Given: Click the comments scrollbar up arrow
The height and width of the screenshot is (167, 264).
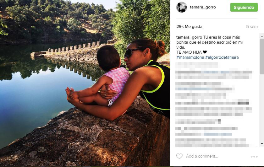Looking at the screenshot, I should click(262, 36).
